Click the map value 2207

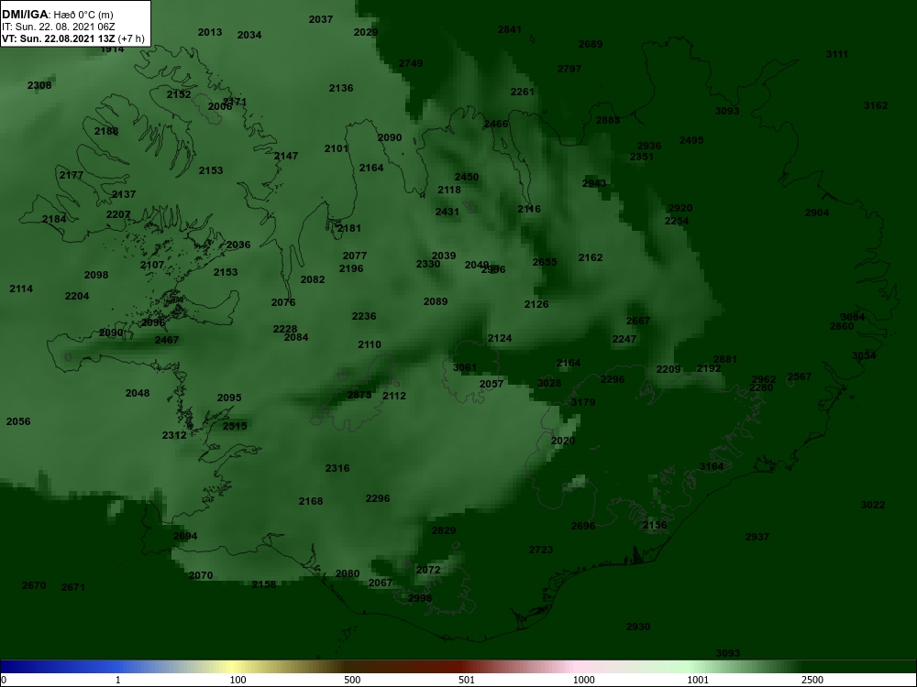(x=118, y=215)
